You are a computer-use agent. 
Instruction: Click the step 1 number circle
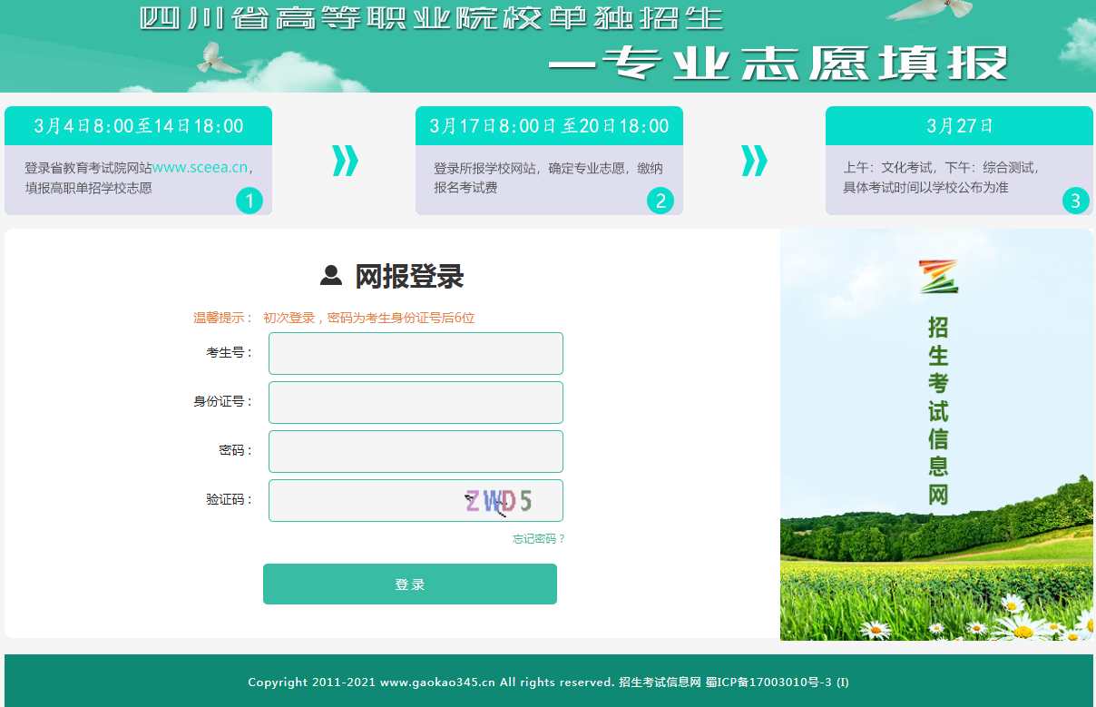click(x=249, y=201)
